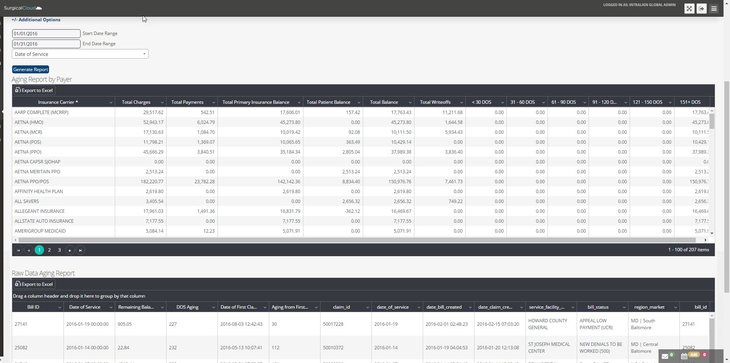Click the AARP COMPLETE (MCRRP) row cell
Viewport: 730px width, 363px height.
click(63, 113)
